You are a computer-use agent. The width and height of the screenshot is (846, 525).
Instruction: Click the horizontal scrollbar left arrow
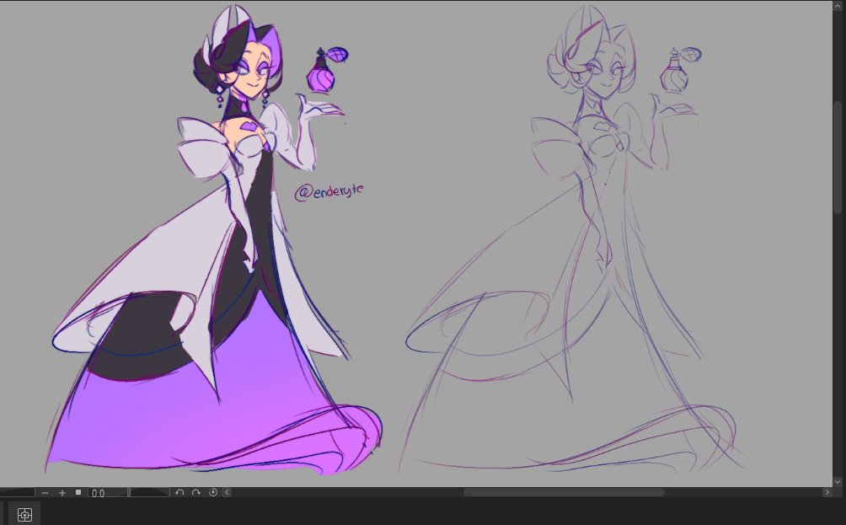tap(227, 492)
